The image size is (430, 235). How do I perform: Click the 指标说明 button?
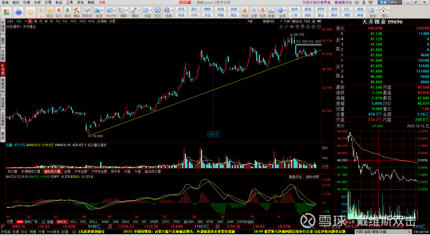point(312,177)
